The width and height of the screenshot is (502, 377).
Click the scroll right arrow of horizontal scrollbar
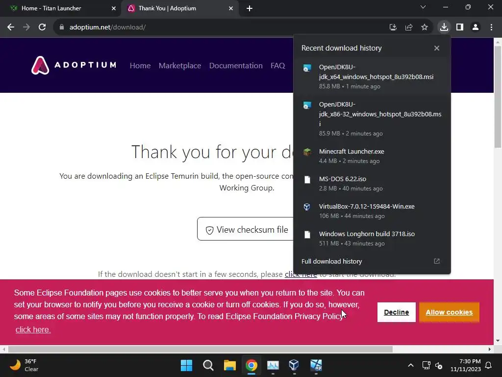point(490,349)
